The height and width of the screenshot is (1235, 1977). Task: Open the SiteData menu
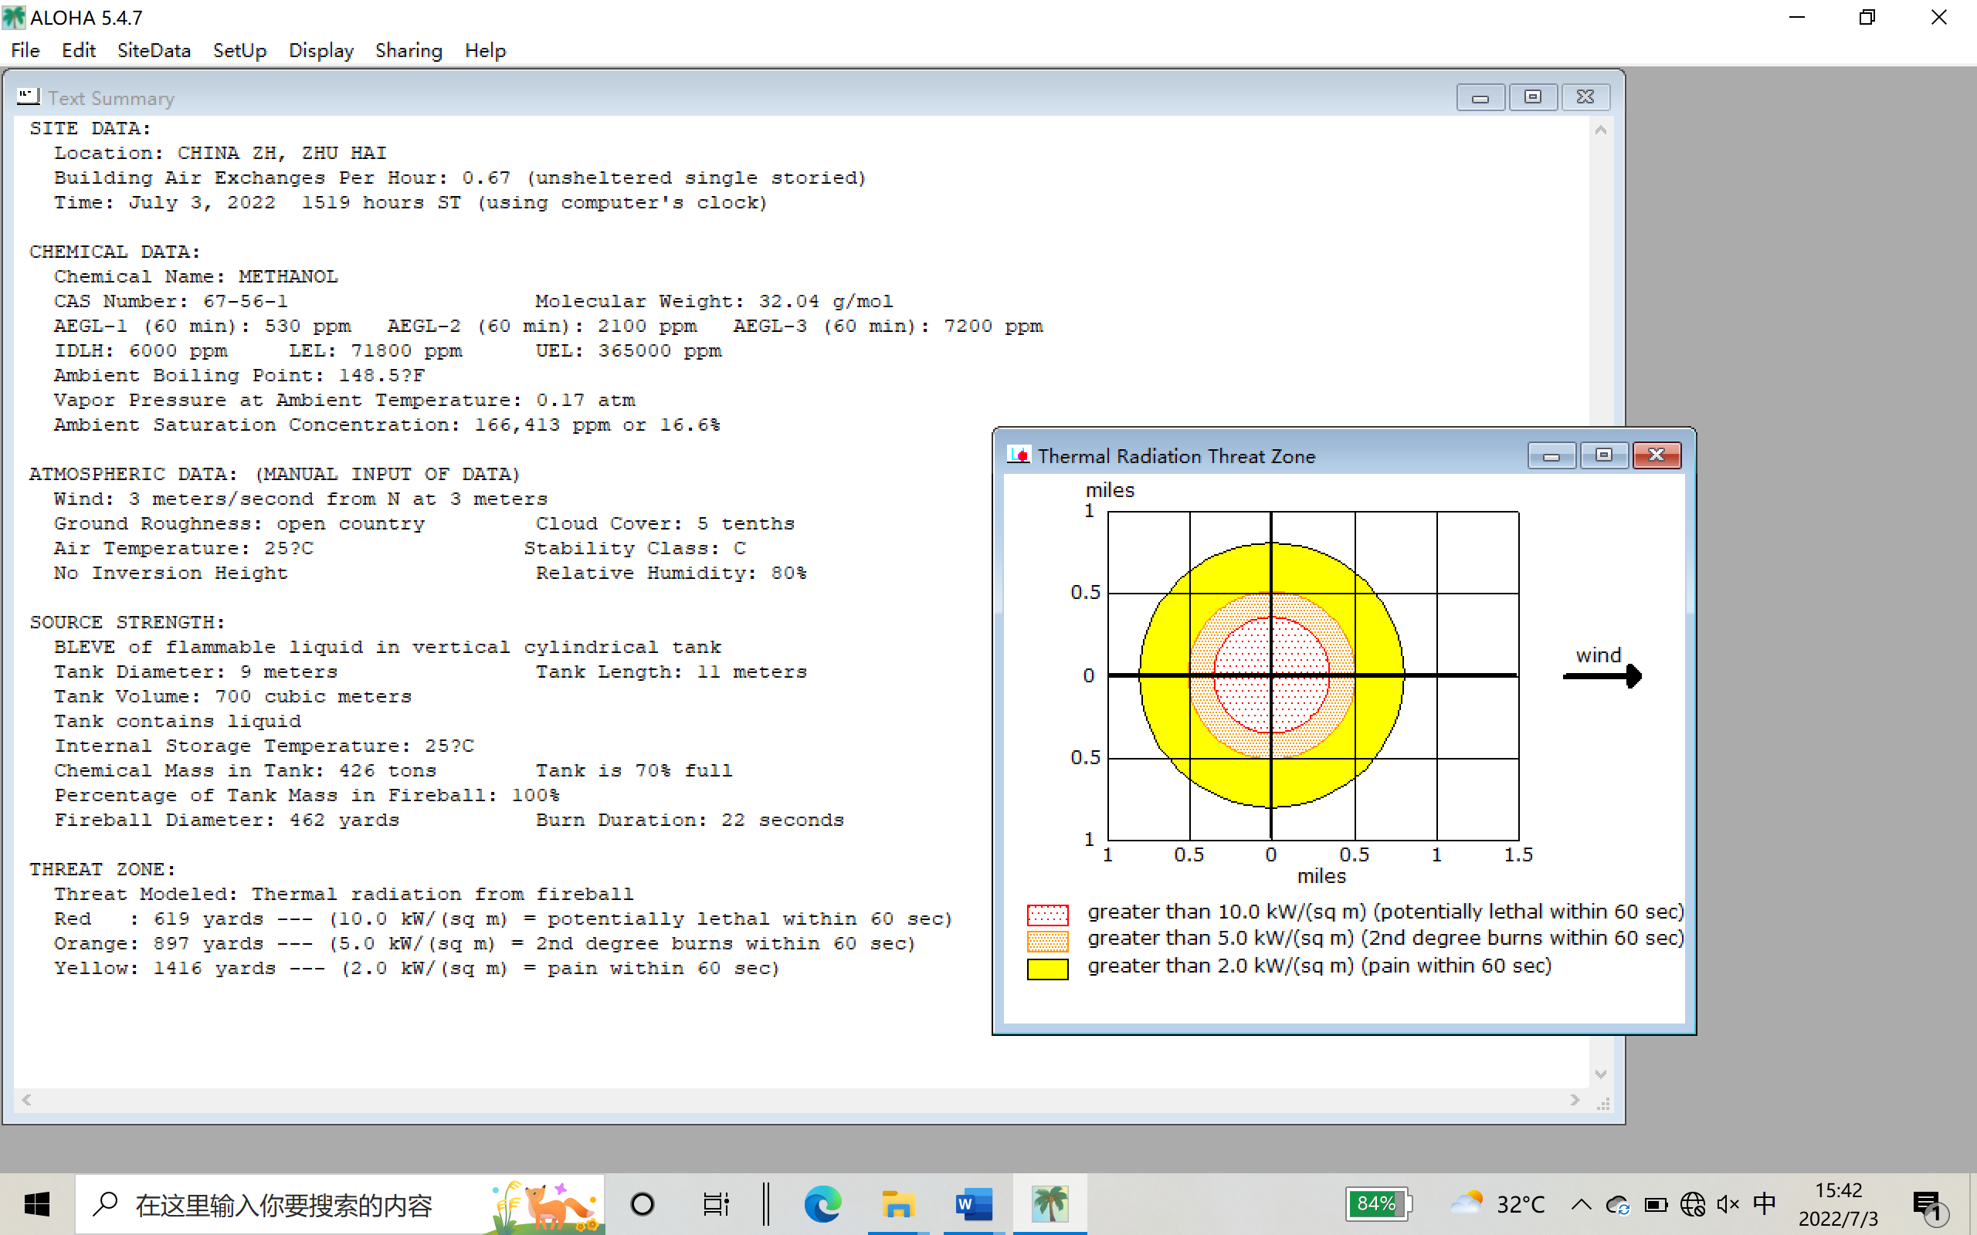click(154, 51)
